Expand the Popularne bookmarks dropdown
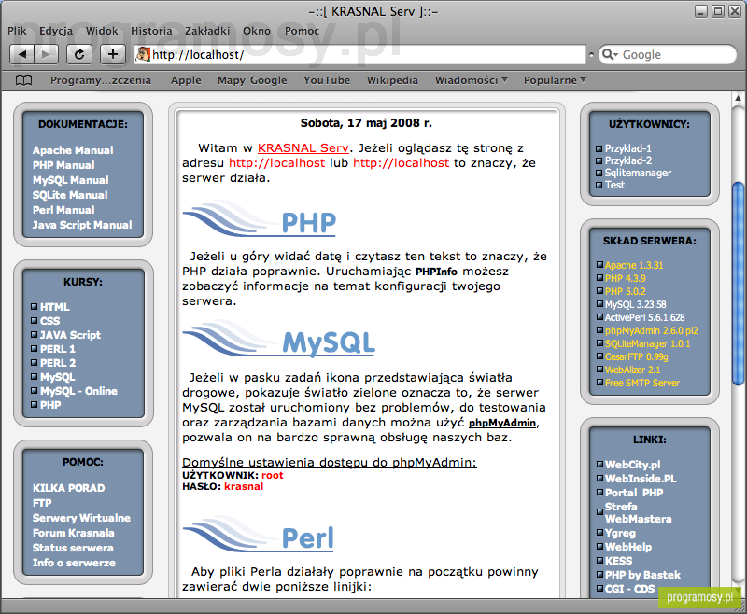The height and width of the screenshot is (614, 747). [555, 80]
